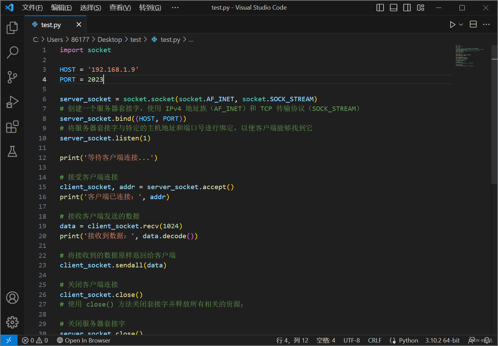
Task: Run the Python file with the play icon
Action: coord(452,24)
